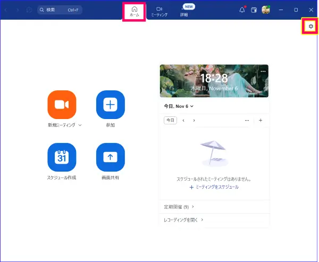This screenshot has width=319, height=262.
Task: Expand the レコーディングを開く row
Action: tap(183, 219)
